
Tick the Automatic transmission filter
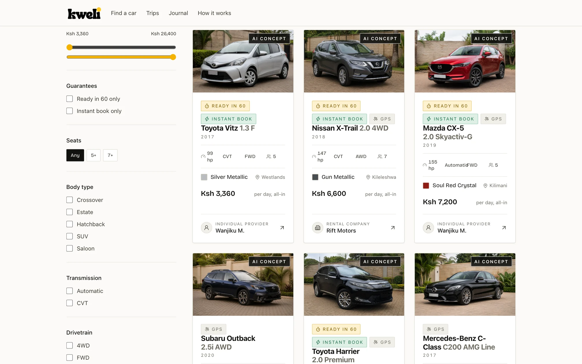(70, 291)
